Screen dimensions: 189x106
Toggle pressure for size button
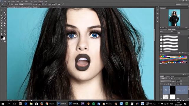[63, 4]
